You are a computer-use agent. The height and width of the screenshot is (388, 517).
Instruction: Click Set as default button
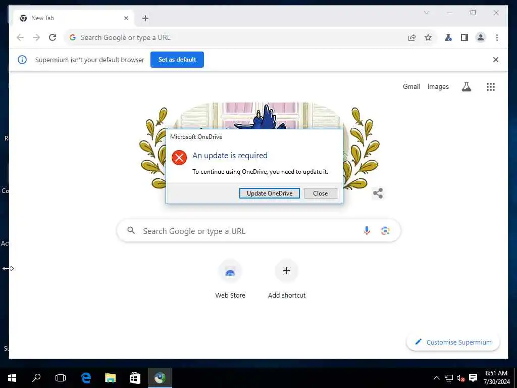tap(177, 60)
